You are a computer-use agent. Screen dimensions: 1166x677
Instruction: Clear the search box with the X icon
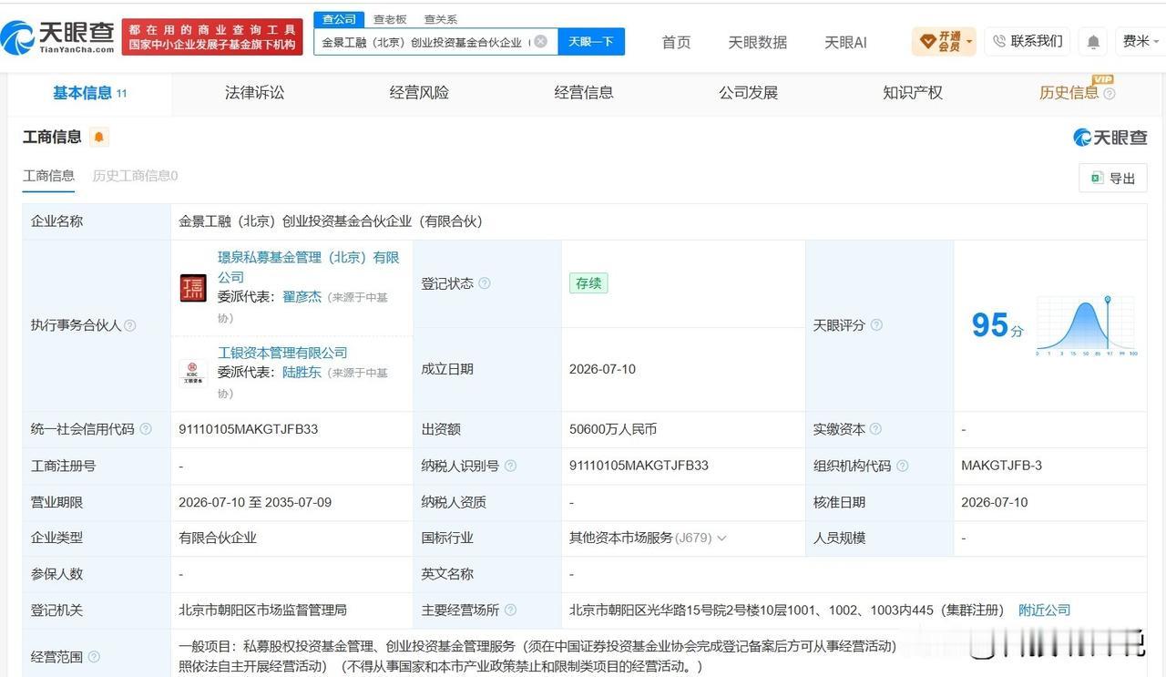540,41
